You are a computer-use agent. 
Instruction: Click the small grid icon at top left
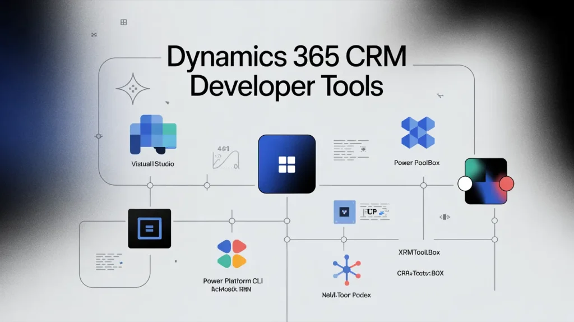[124, 22]
